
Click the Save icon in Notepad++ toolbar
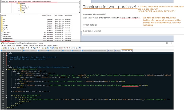pos(6,48)
